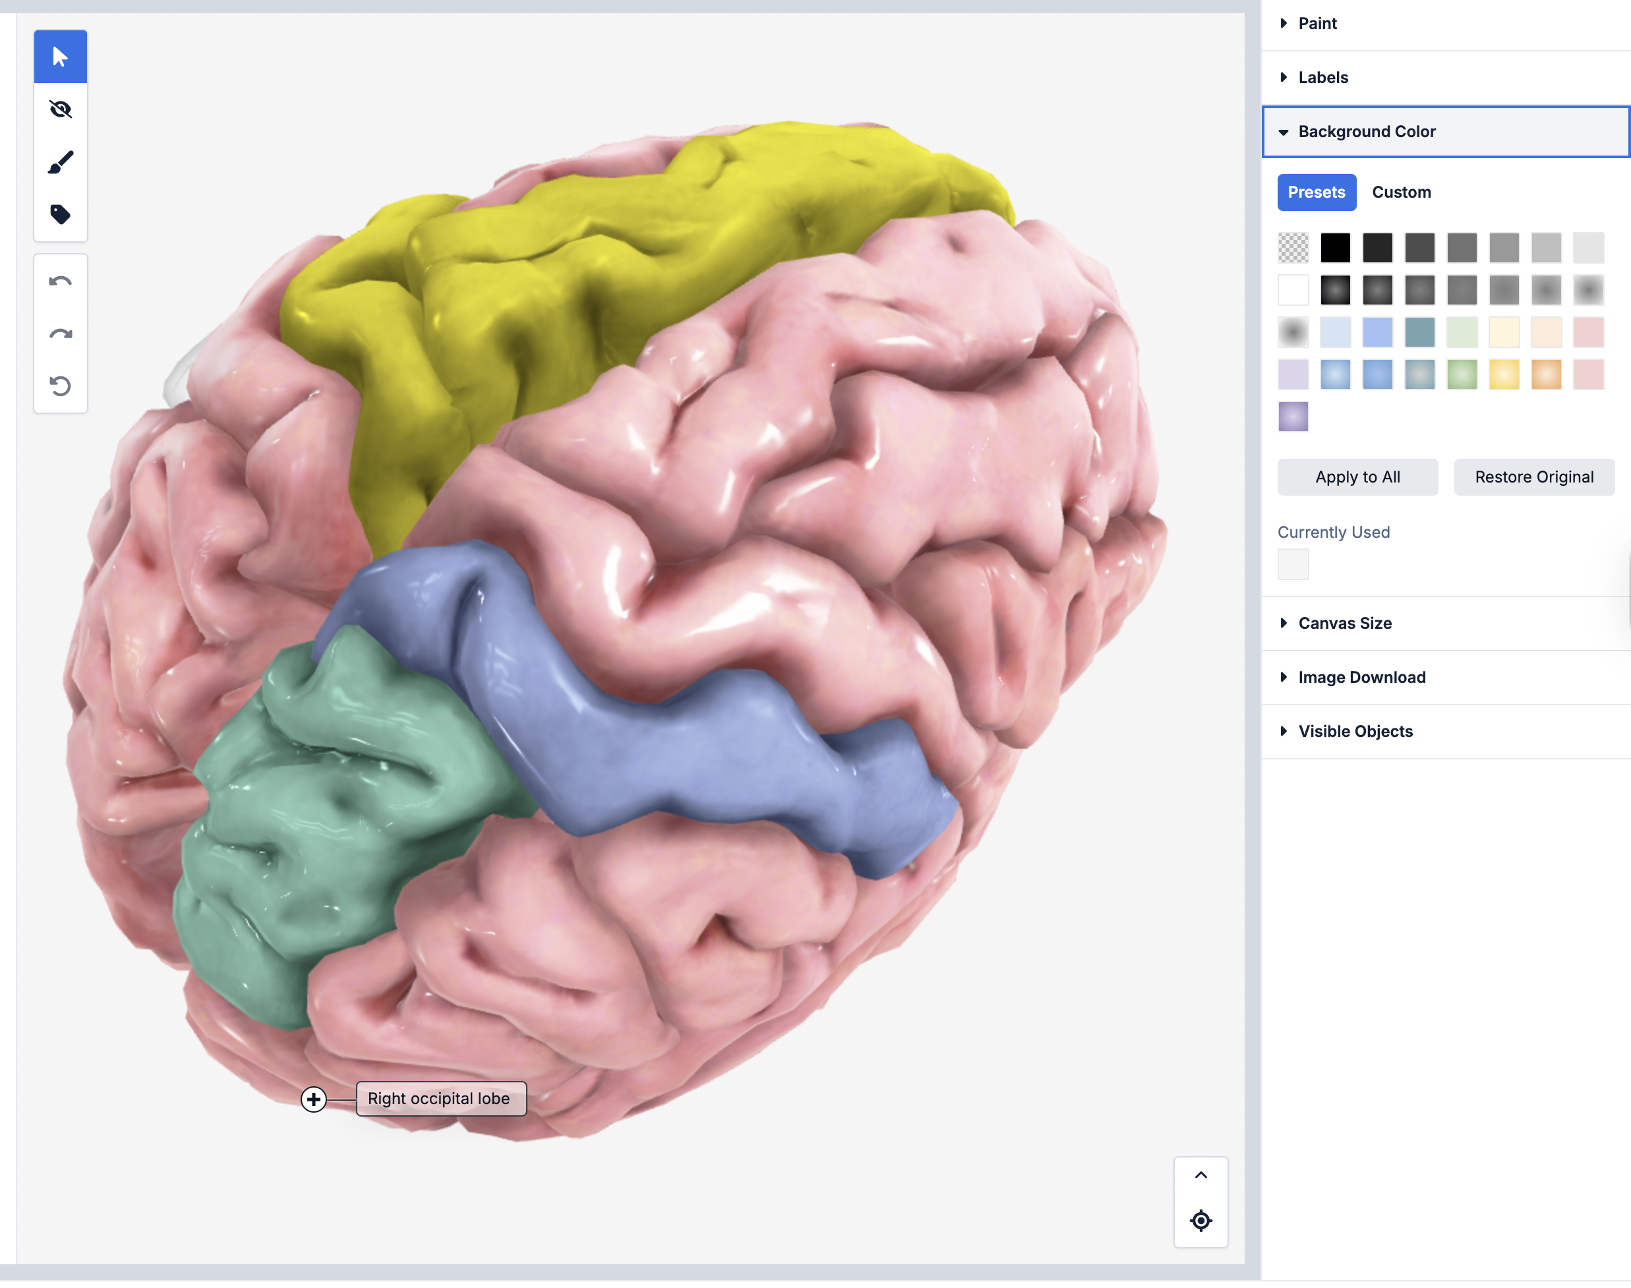Click the Restore Original button

click(x=1533, y=477)
